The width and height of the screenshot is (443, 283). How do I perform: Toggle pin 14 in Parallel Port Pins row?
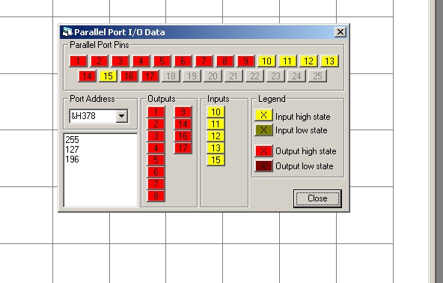(x=87, y=76)
